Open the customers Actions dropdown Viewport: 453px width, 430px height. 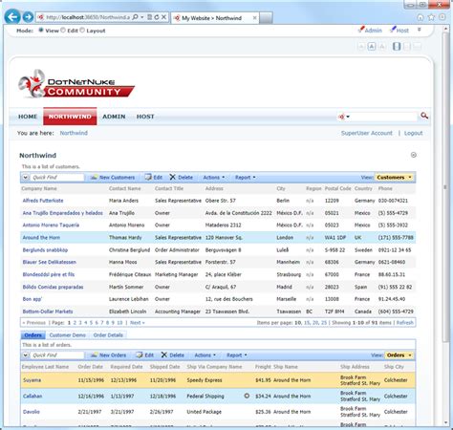click(x=214, y=178)
